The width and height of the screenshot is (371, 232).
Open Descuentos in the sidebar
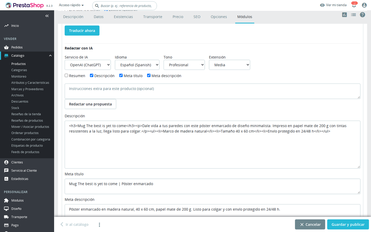tap(20, 101)
